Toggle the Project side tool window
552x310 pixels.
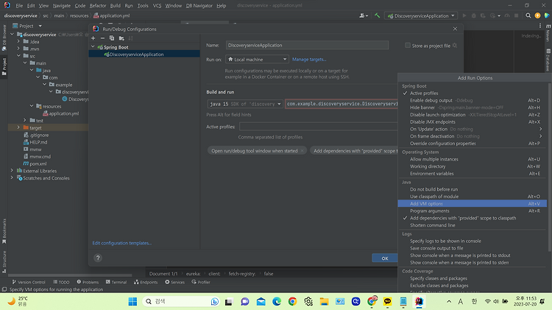[x=4, y=67]
